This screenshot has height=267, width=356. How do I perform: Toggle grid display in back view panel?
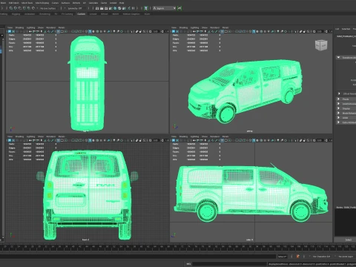coord(58,140)
